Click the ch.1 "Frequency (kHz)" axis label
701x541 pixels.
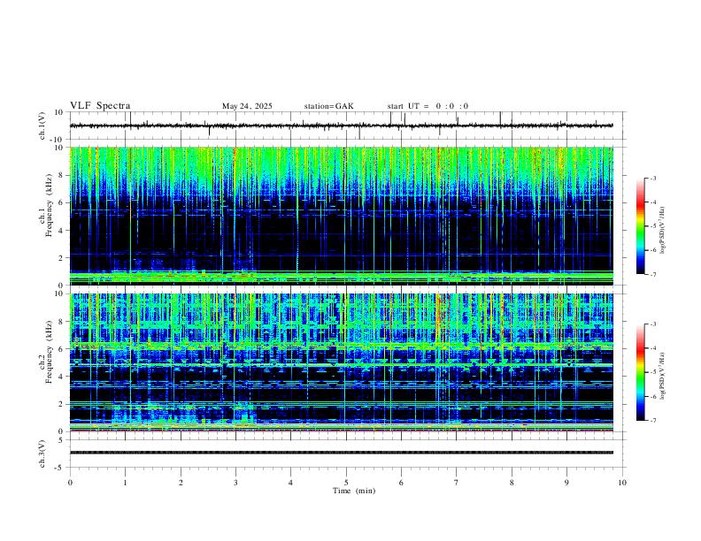[x=49, y=205]
